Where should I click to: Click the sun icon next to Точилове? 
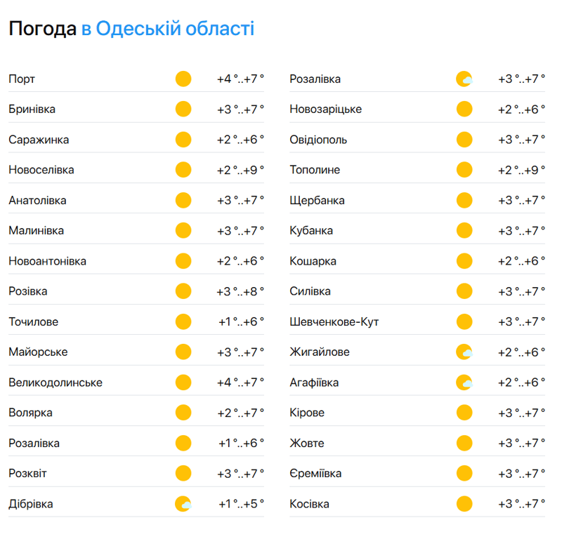[x=183, y=322]
